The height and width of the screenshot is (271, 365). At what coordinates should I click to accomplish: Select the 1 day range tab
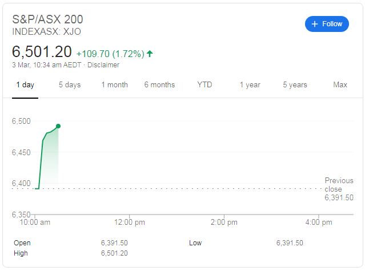(25, 85)
